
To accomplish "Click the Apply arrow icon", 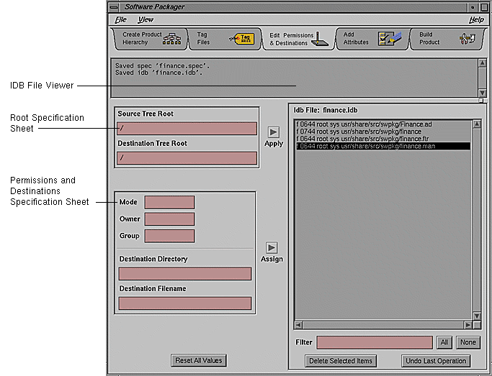I will (x=273, y=132).
